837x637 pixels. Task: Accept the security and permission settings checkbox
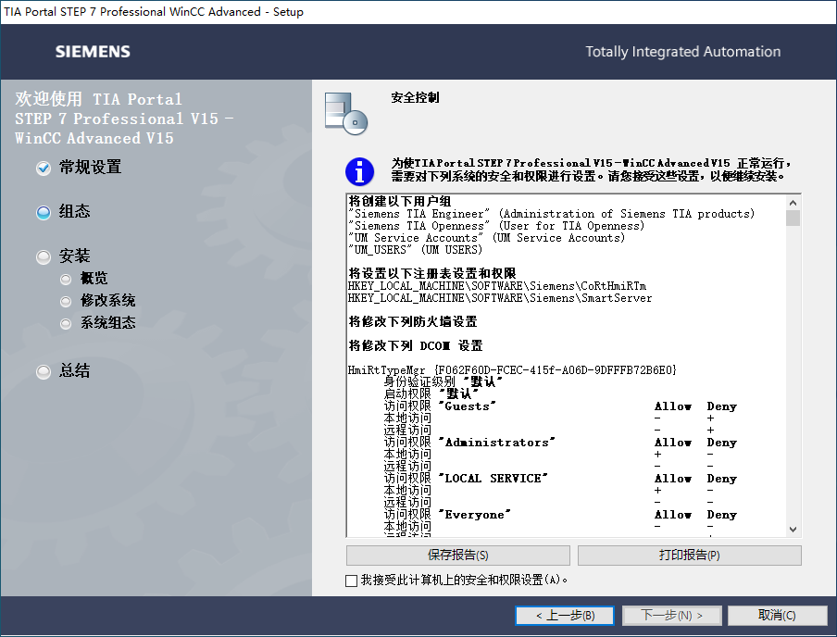[351, 581]
